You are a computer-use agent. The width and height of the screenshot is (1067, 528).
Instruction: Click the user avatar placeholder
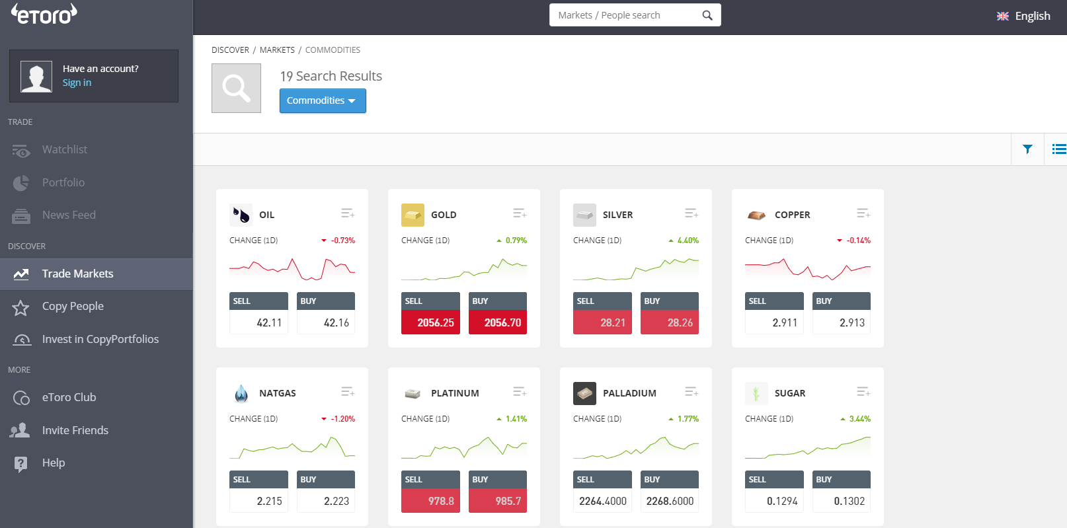tap(36, 77)
